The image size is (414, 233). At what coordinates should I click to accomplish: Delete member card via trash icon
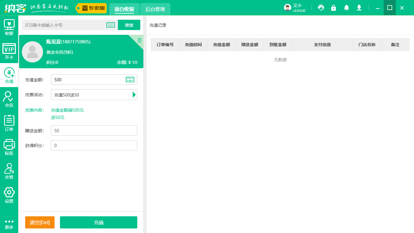[139, 40]
